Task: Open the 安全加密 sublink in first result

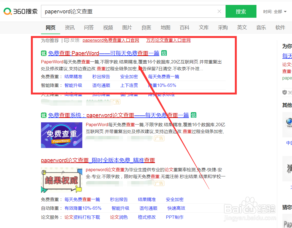Action: 129,77
